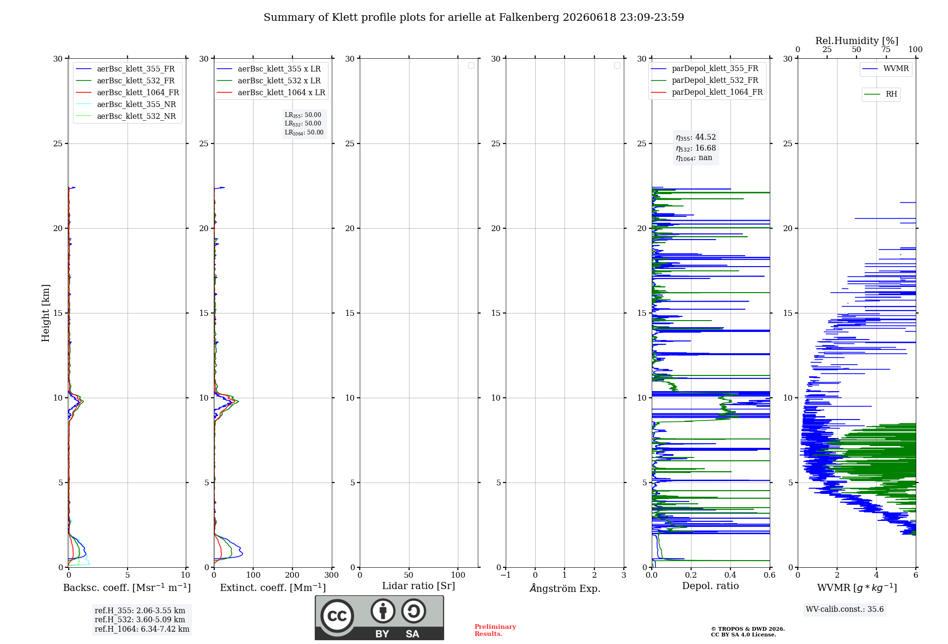Select the ref.H_355: 2.06-3.55 km line
948x644 pixels.
140,611
